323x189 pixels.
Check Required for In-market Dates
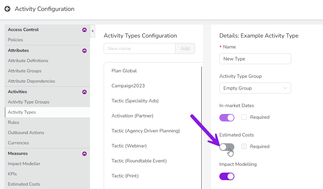244,117
